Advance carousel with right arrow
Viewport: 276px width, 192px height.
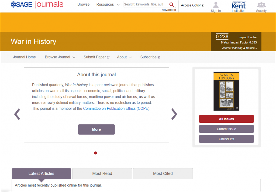point(174,114)
